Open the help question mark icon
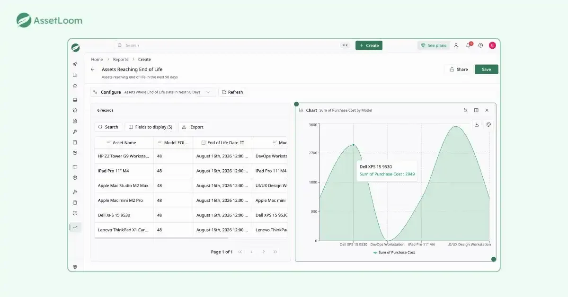Screen dimensions: 568x297 pyautogui.click(x=480, y=45)
